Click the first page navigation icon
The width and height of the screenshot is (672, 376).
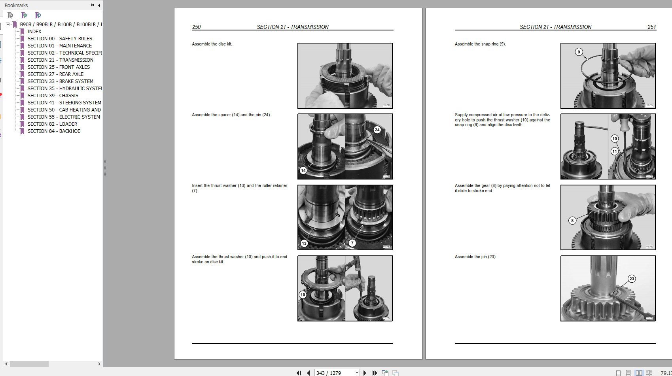tap(299, 372)
